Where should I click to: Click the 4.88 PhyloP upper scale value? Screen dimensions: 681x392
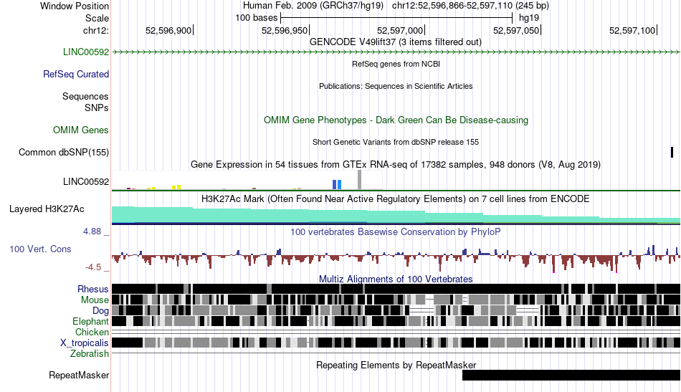[x=92, y=231]
